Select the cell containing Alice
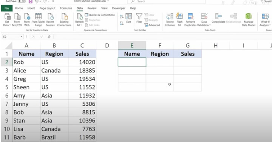 [x=26, y=70]
